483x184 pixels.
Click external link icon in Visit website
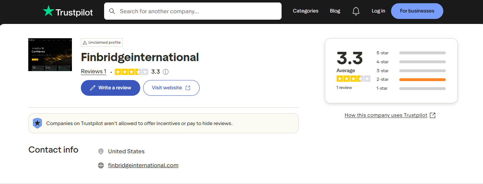point(188,88)
